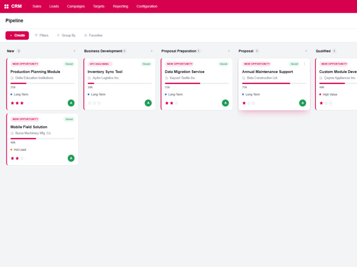Screen dimensions: 357x267
Task: Click Good badge on Annual Maintenance Support card
Action: pyautogui.click(x=294, y=64)
